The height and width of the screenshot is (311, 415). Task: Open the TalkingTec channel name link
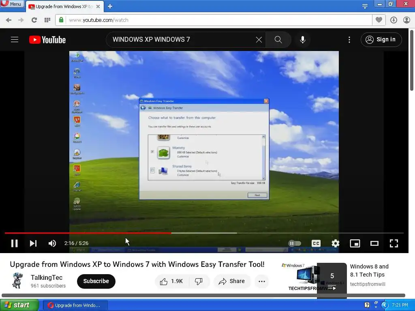47,277
